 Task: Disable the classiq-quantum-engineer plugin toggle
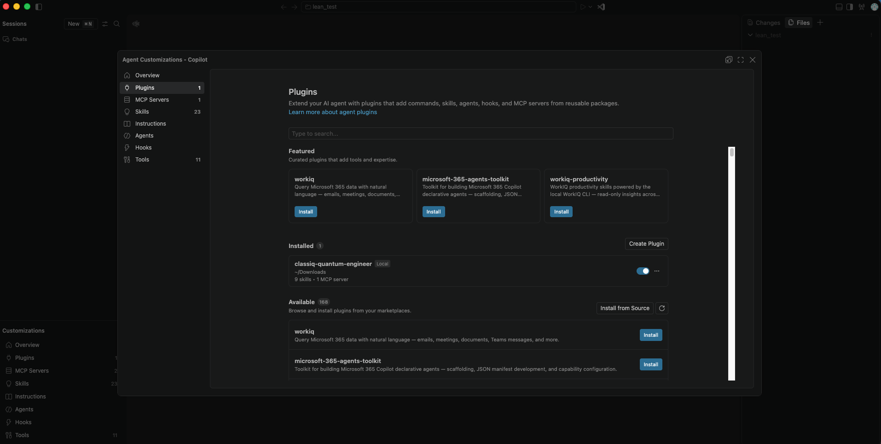pyautogui.click(x=643, y=271)
